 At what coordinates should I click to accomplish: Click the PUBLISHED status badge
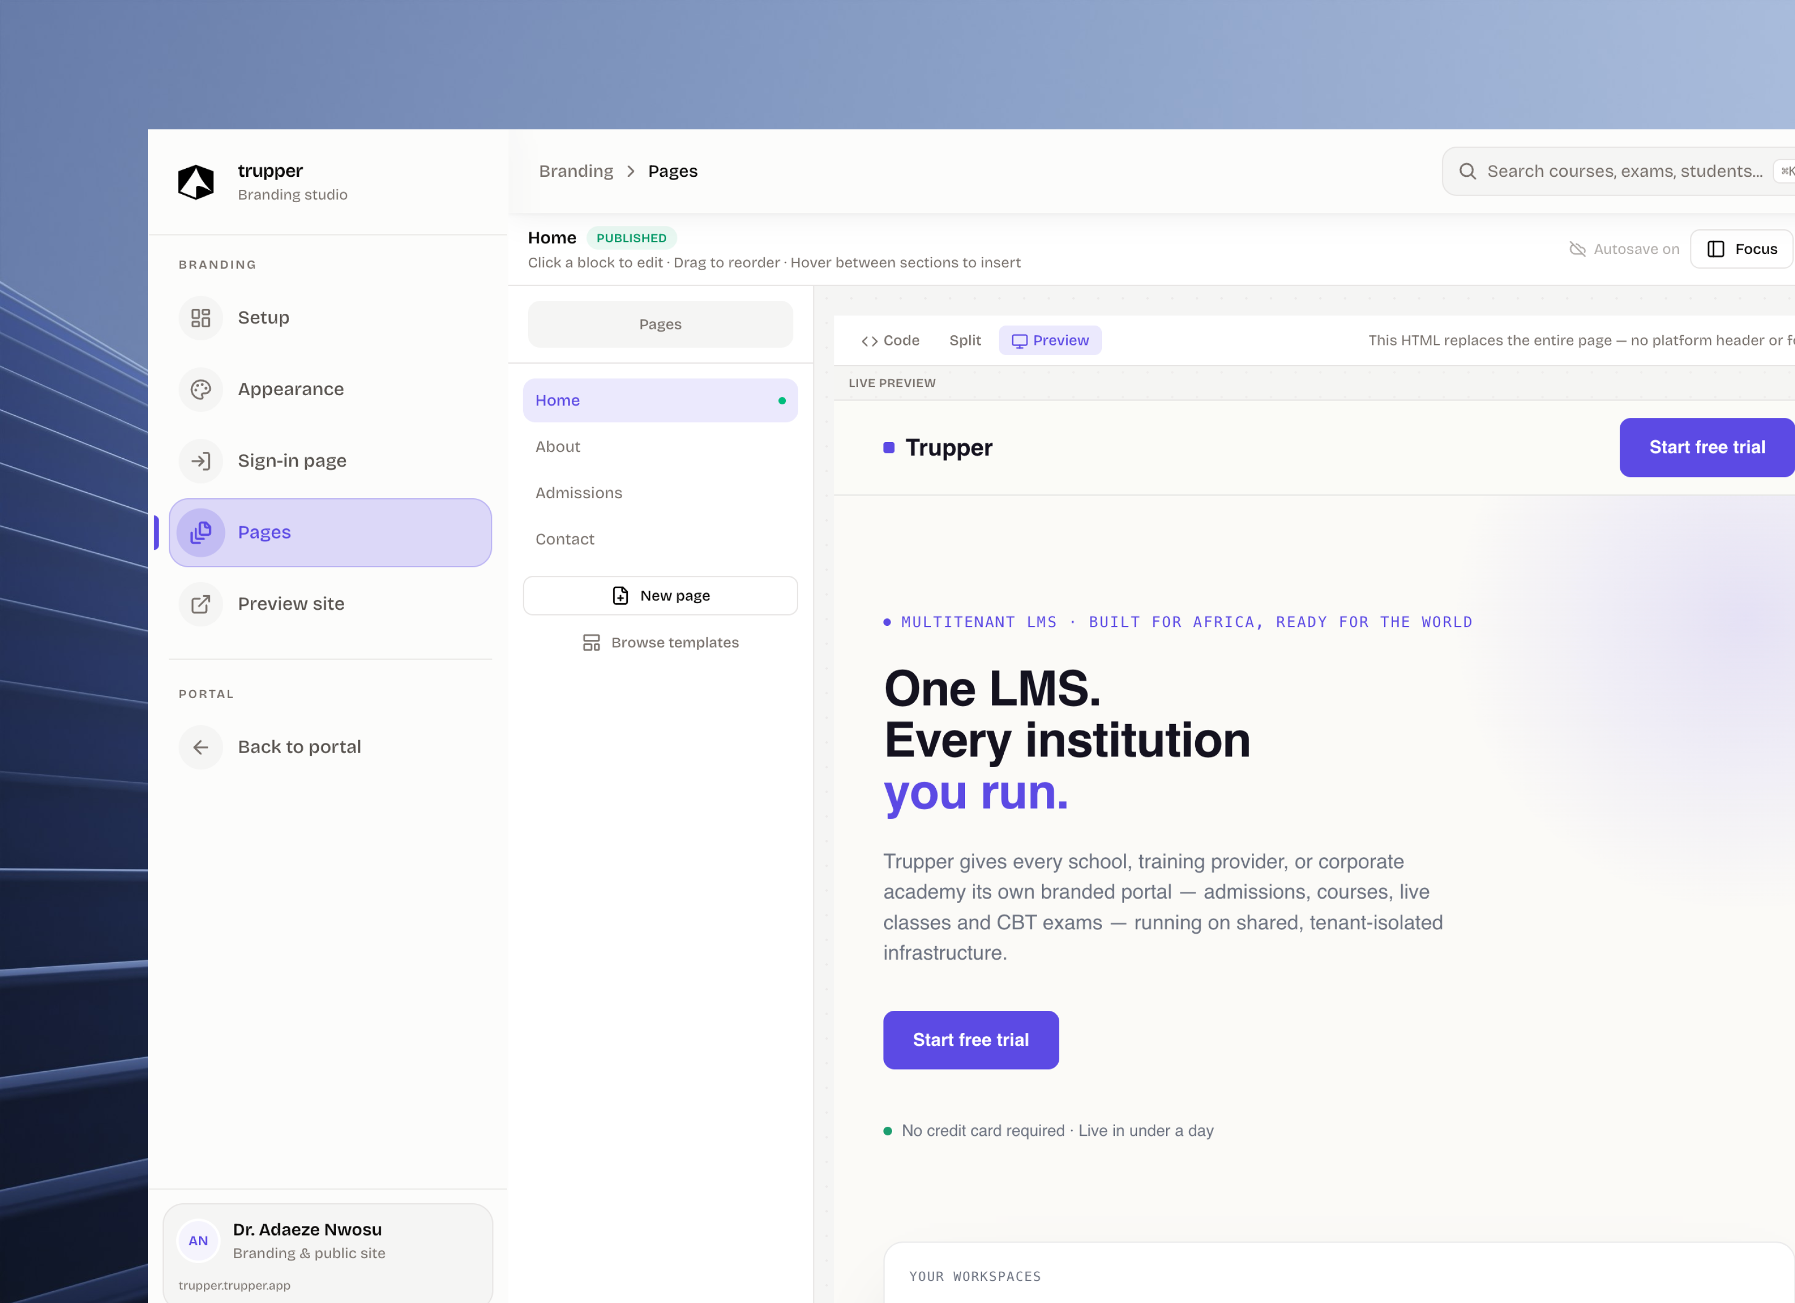point(631,238)
